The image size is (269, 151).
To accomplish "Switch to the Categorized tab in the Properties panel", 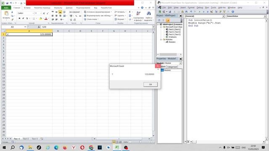I will (x=172, y=67).
